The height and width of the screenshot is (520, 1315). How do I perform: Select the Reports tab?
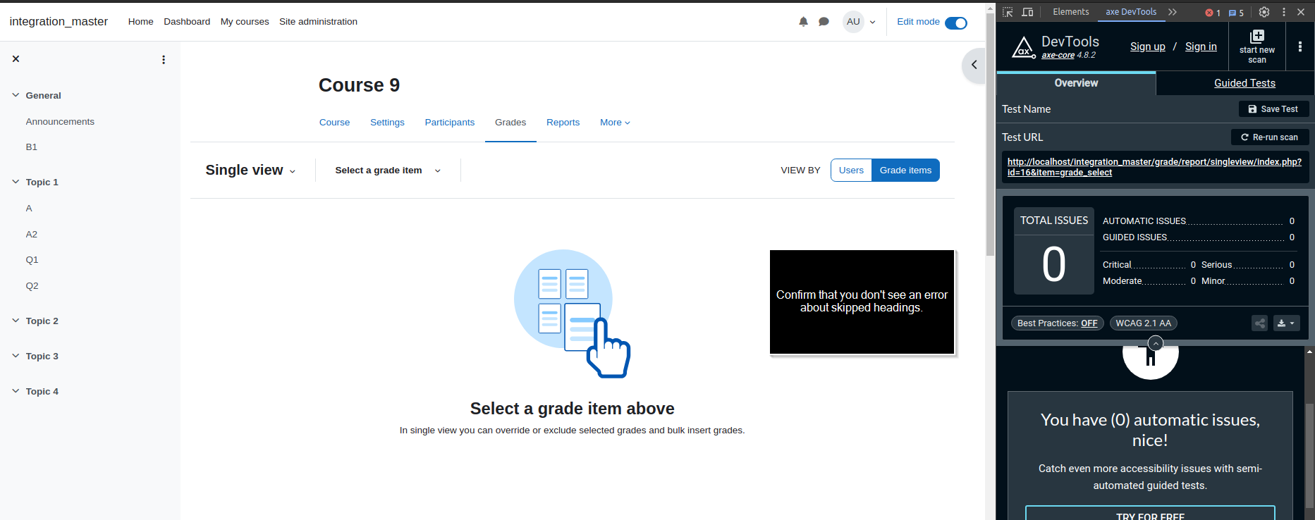(563, 123)
